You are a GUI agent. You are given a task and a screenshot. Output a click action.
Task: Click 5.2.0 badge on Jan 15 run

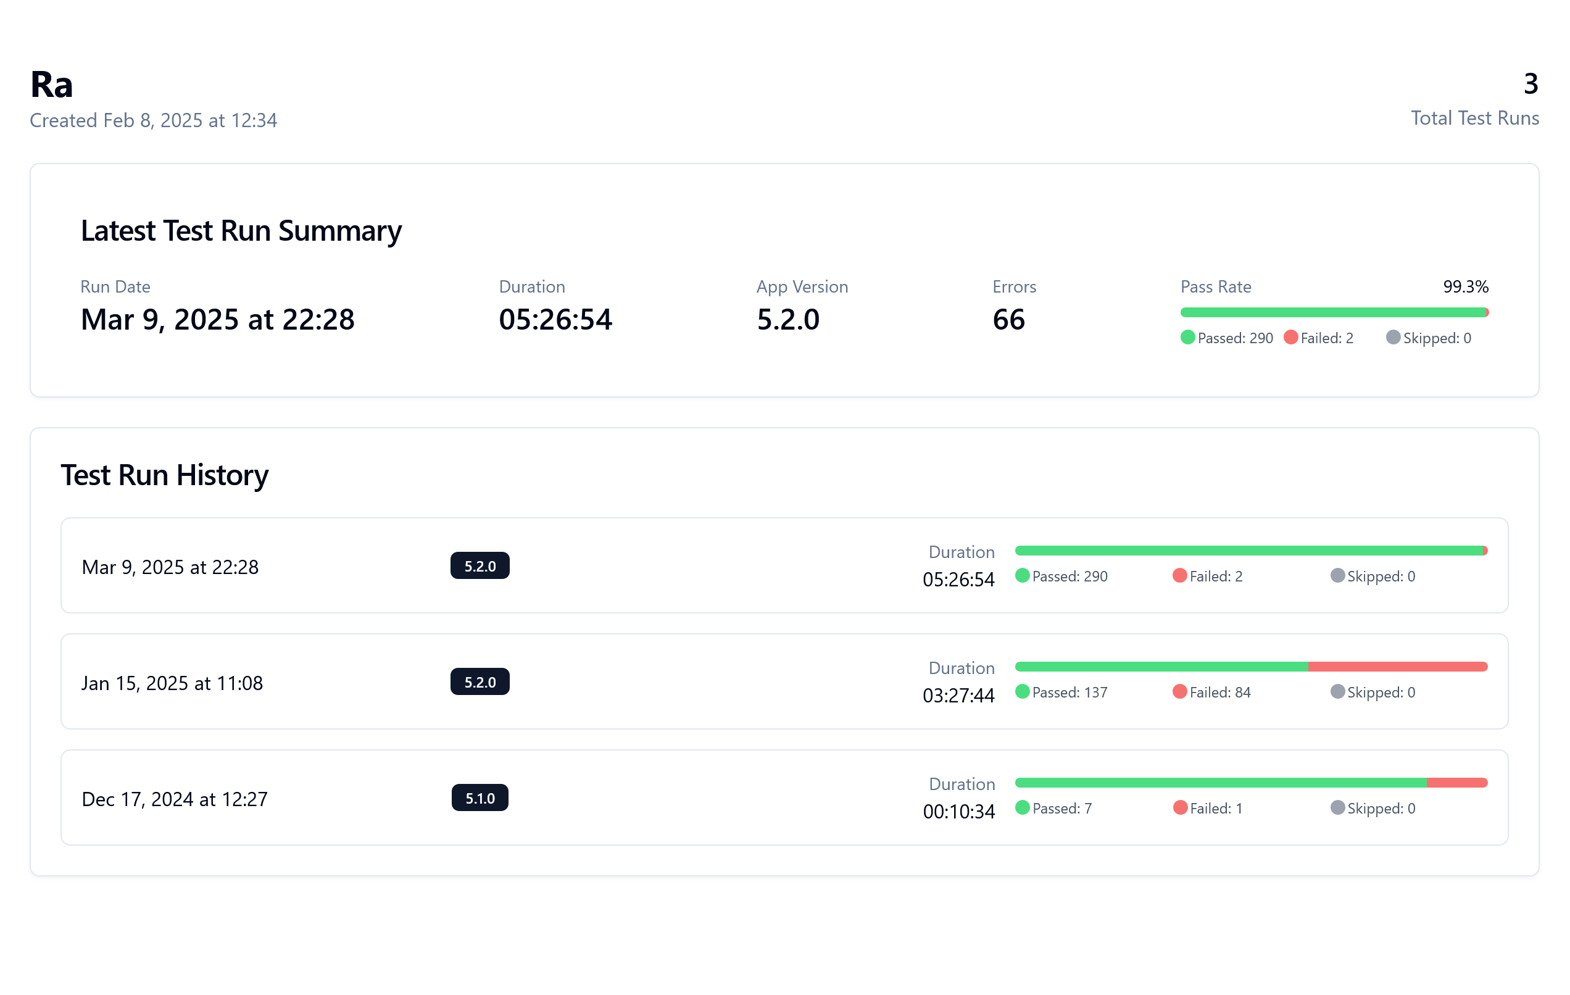point(480,681)
